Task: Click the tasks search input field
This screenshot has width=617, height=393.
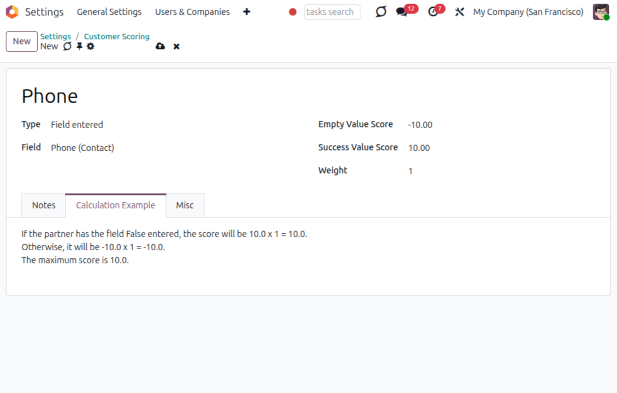Action: tap(332, 12)
